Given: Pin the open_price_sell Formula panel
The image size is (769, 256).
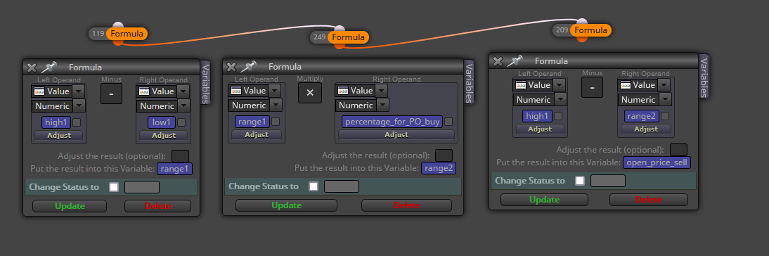Looking at the screenshot, I should (515, 60).
